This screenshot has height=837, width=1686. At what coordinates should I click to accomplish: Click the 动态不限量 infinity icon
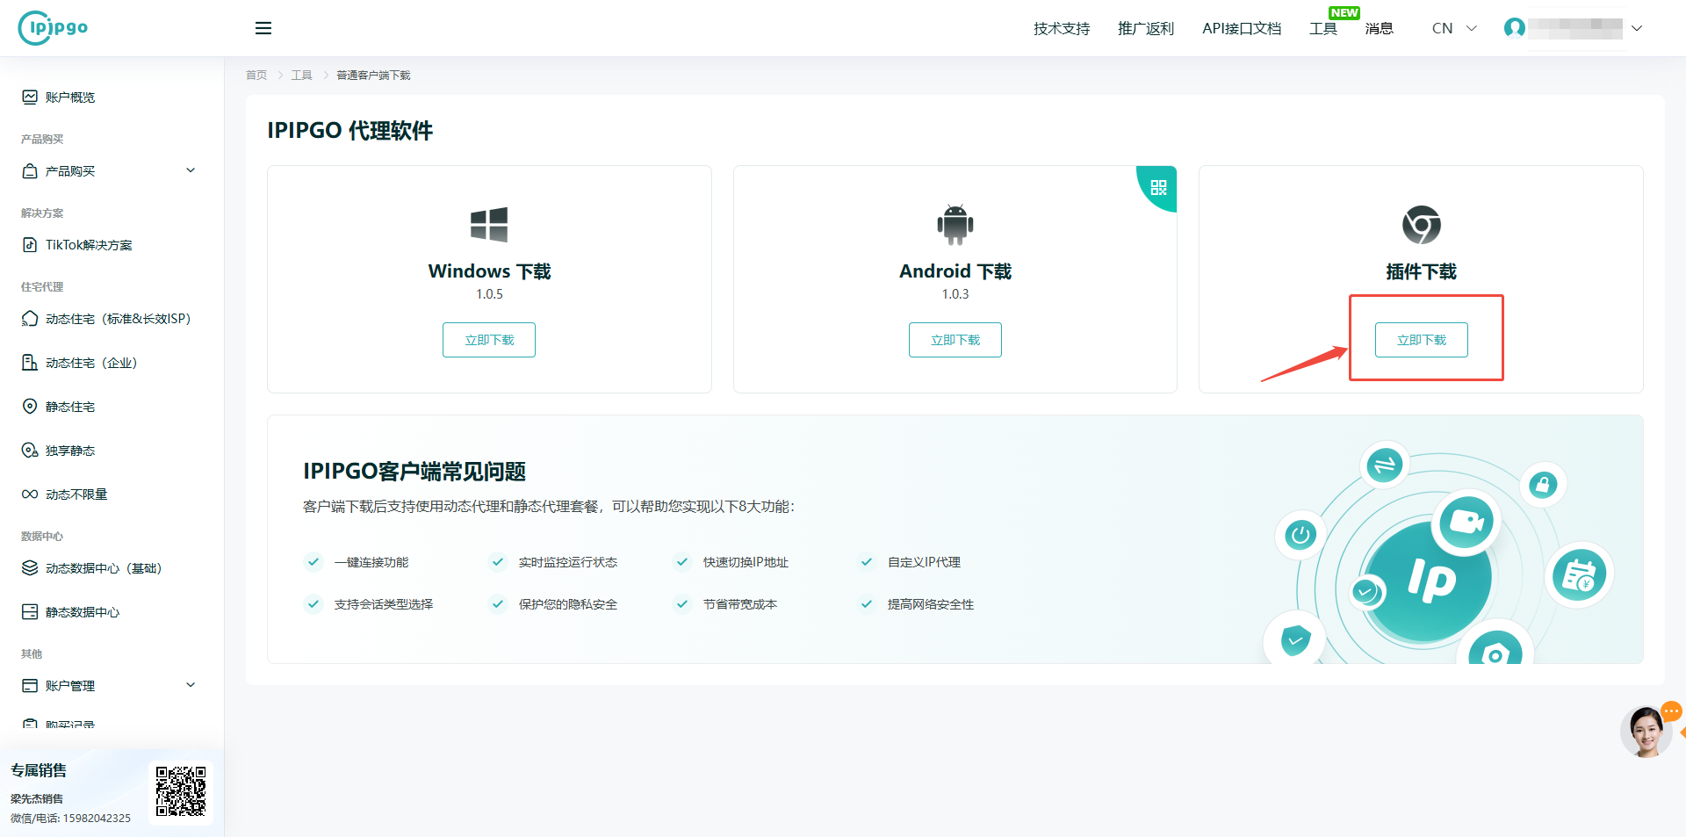(29, 494)
